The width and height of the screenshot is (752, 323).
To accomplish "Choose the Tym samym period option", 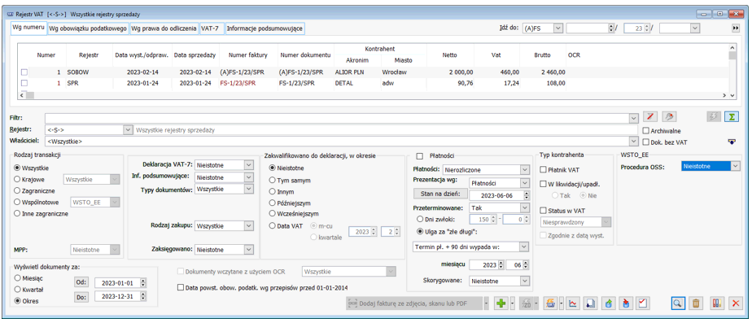I will click(273, 180).
